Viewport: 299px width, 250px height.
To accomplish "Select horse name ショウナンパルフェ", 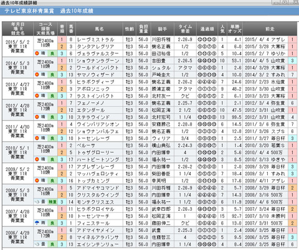I will point(98,131).
